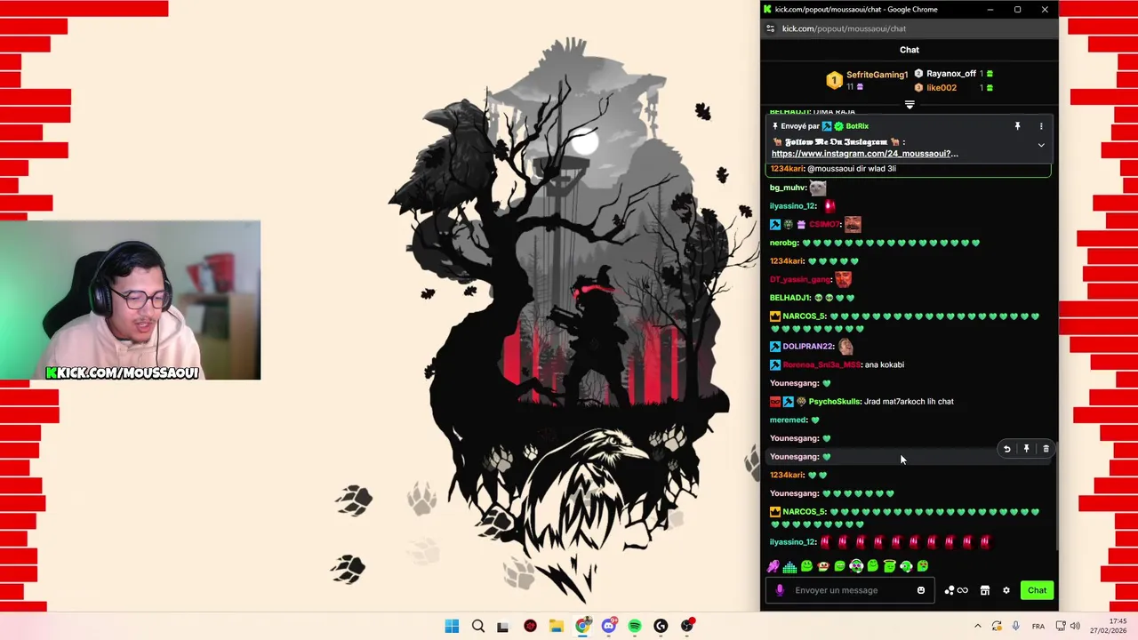Send message with green Chat button

coord(1037,590)
